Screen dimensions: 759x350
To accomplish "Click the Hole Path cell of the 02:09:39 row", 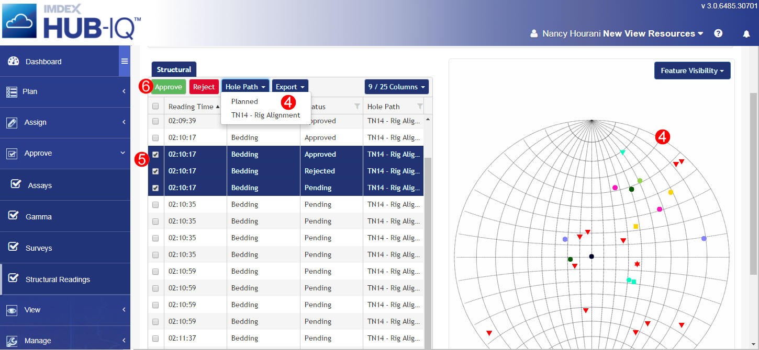I will [393, 121].
